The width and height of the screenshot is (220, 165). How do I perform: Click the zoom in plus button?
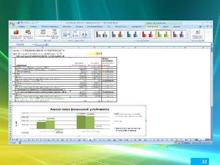point(211,143)
